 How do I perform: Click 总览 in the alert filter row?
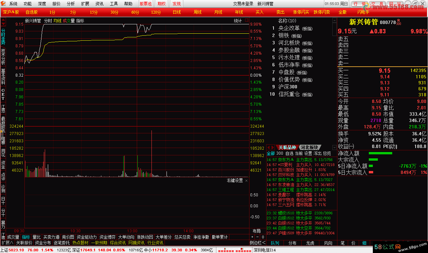(x=327, y=153)
